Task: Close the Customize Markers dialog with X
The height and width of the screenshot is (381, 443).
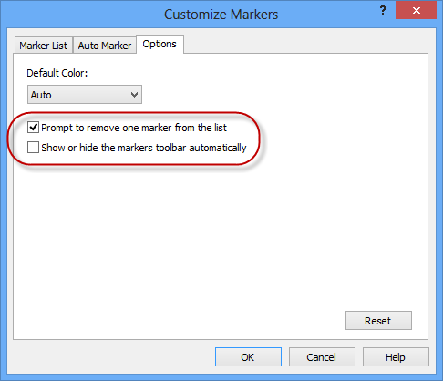Action: [416, 10]
